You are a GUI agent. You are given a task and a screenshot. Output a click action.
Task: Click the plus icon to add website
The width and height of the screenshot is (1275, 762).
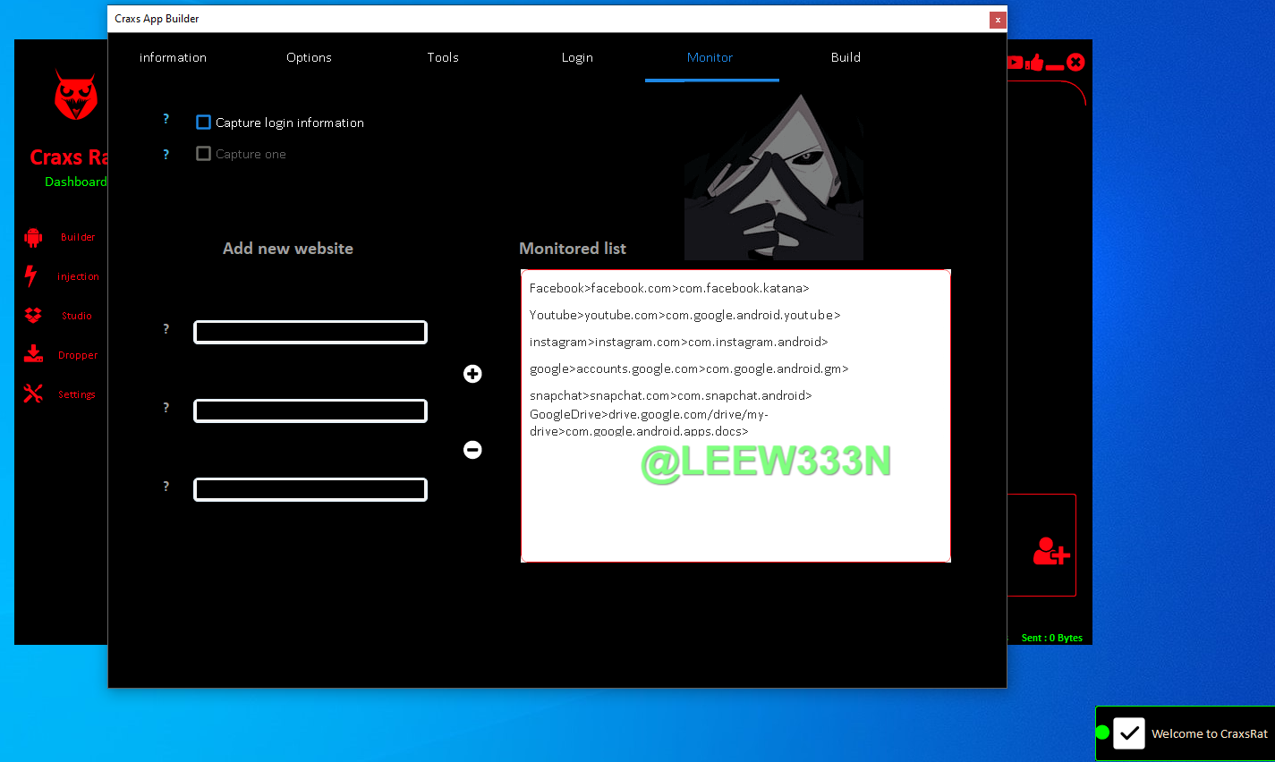pyautogui.click(x=472, y=374)
